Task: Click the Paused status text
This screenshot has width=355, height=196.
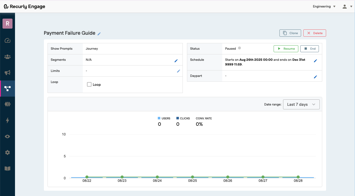Action: (231, 49)
